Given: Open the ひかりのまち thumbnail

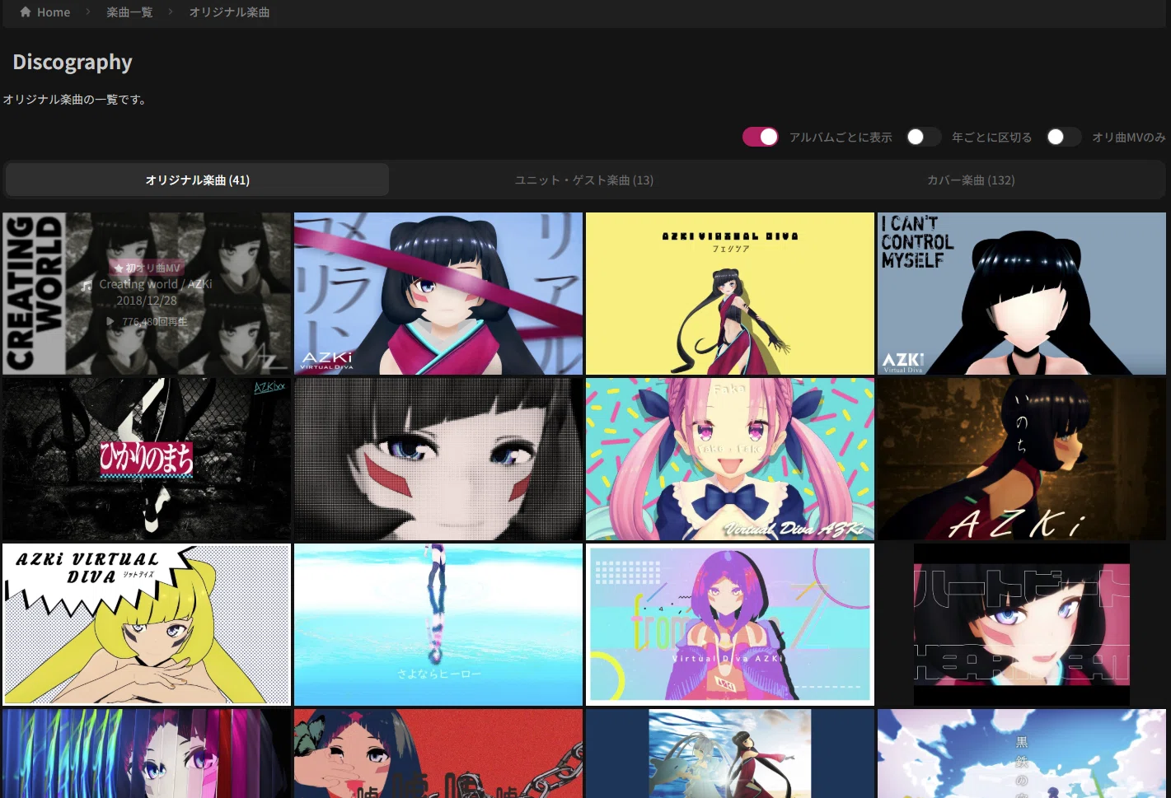Looking at the screenshot, I should [147, 460].
